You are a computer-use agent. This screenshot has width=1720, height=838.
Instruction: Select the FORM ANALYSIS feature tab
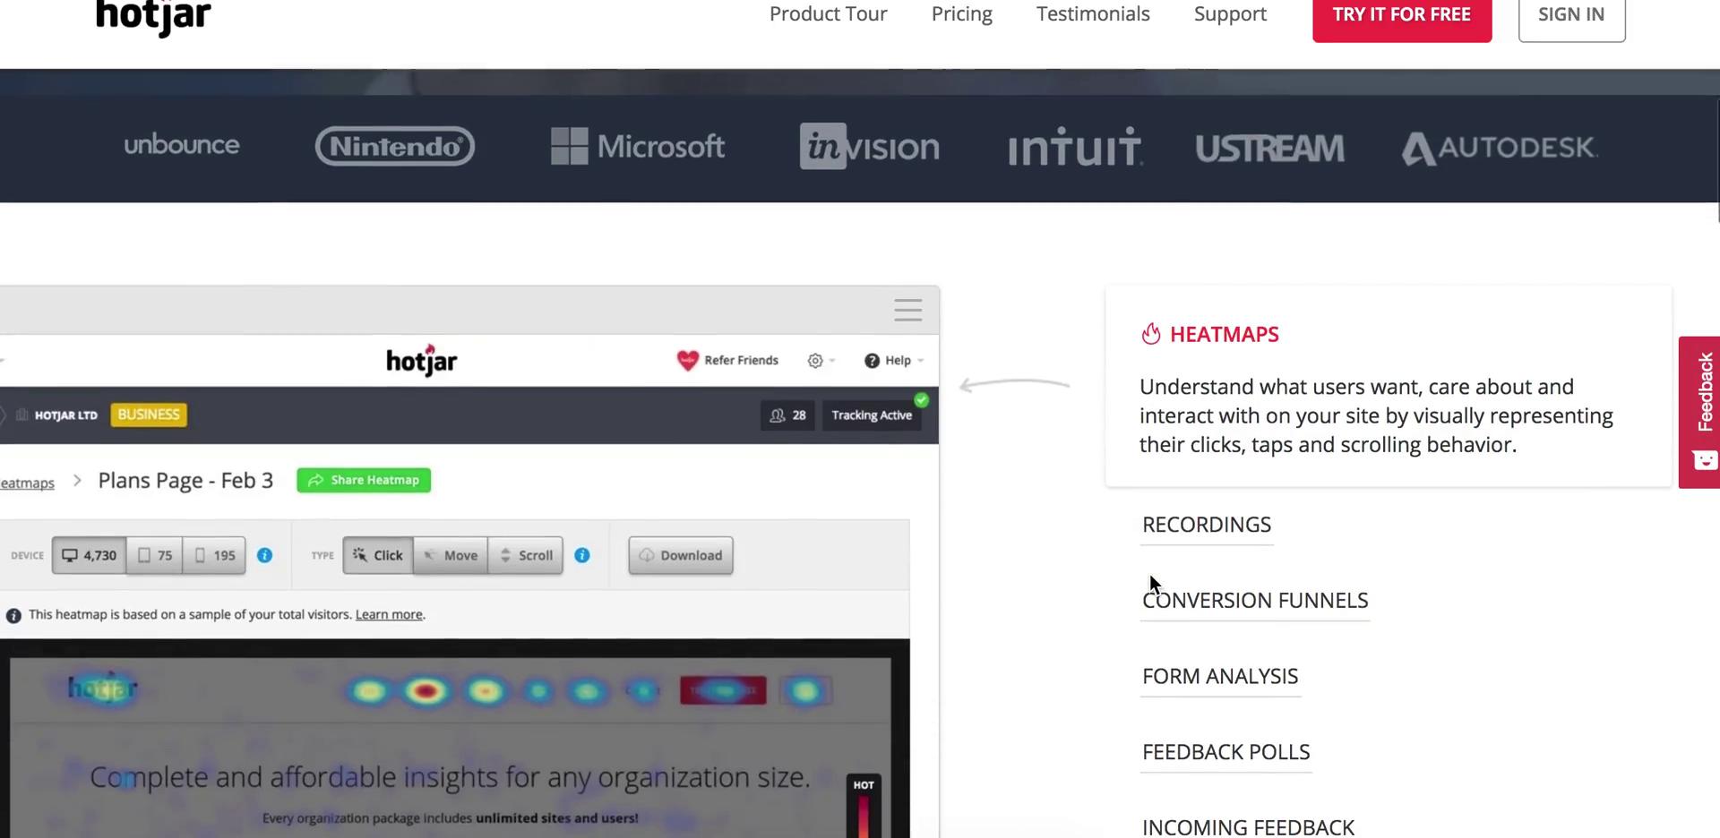coord(1220,677)
